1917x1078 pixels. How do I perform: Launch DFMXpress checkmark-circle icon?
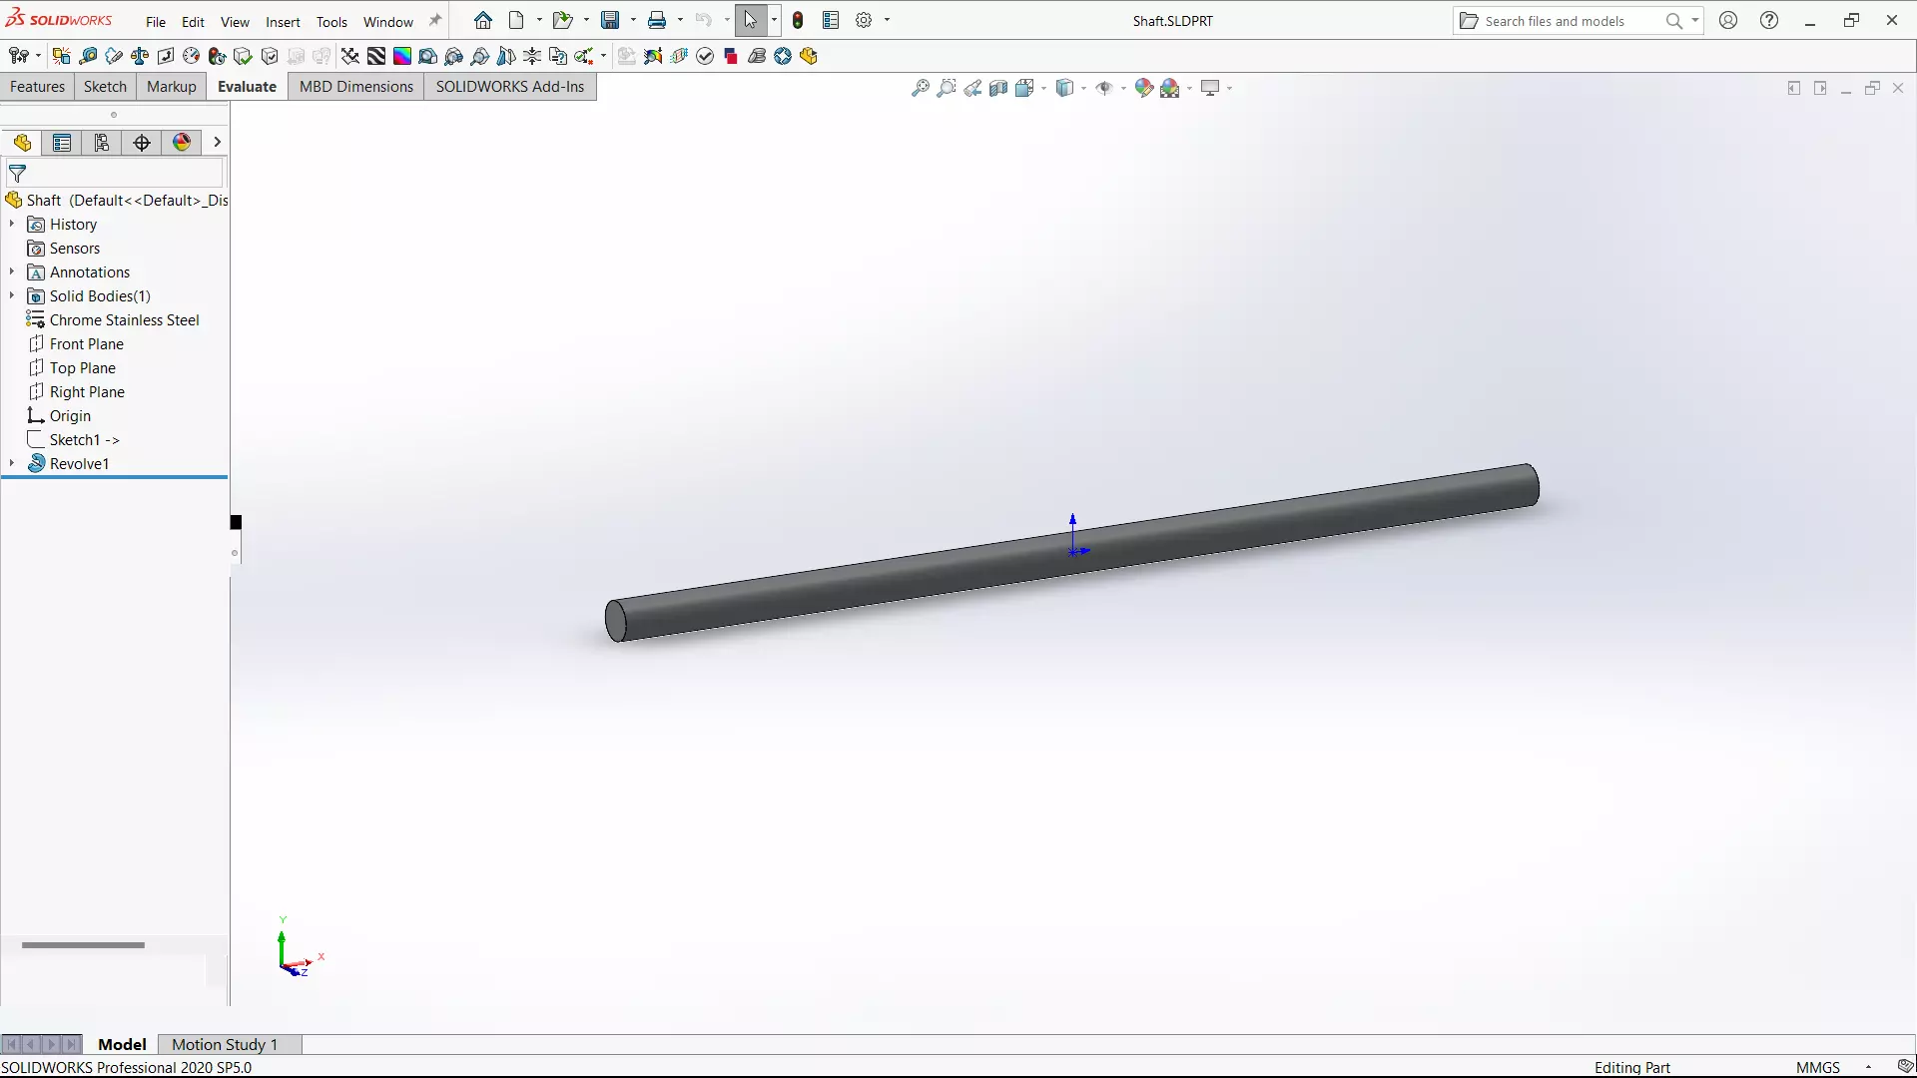[705, 56]
